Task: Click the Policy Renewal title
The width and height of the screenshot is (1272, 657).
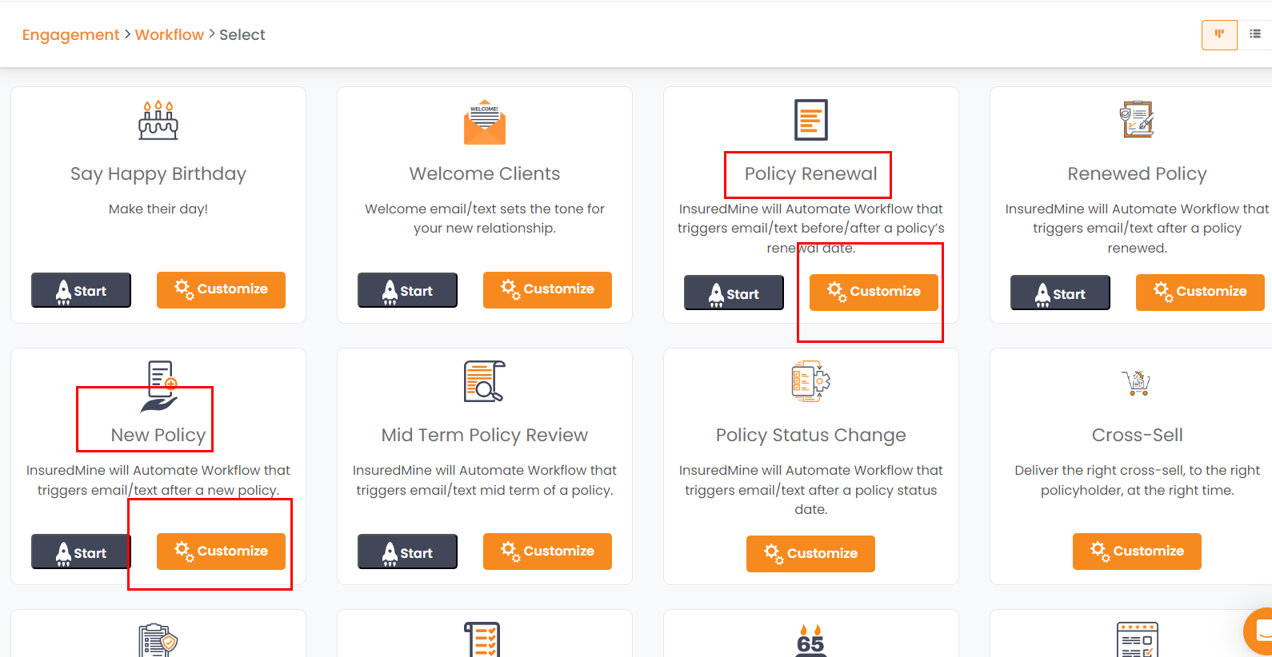Action: pos(811,174)
